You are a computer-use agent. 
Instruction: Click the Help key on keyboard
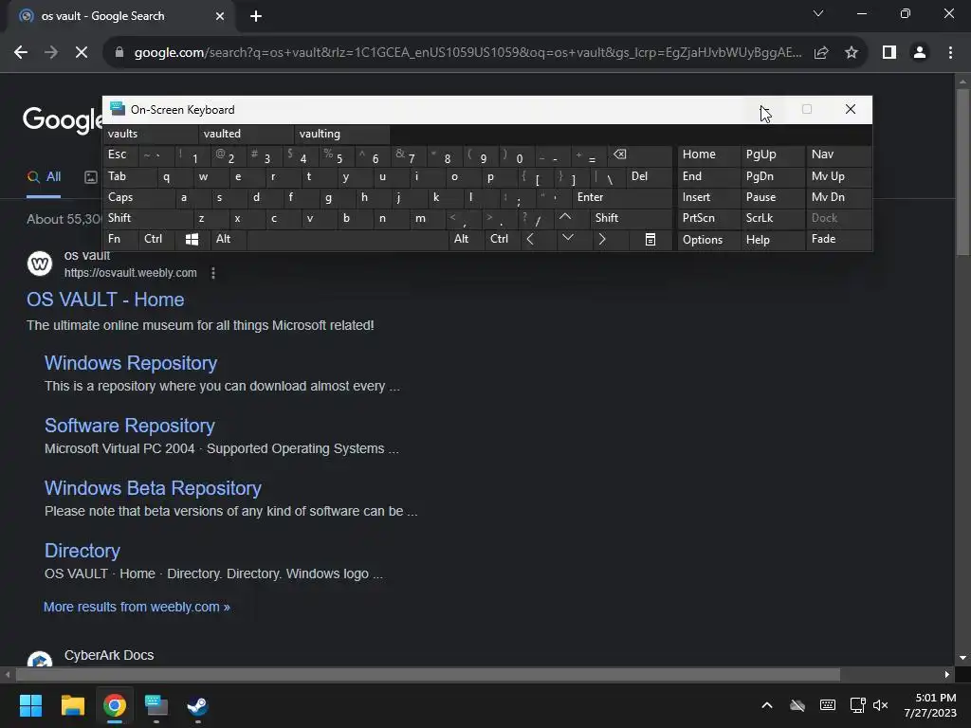pos(772,240)
